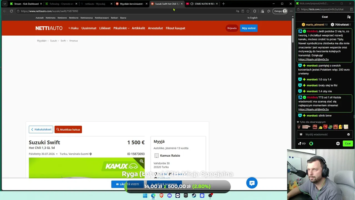Open Autotalli link in top bar
Screen dimensions: 355x200
39,18
